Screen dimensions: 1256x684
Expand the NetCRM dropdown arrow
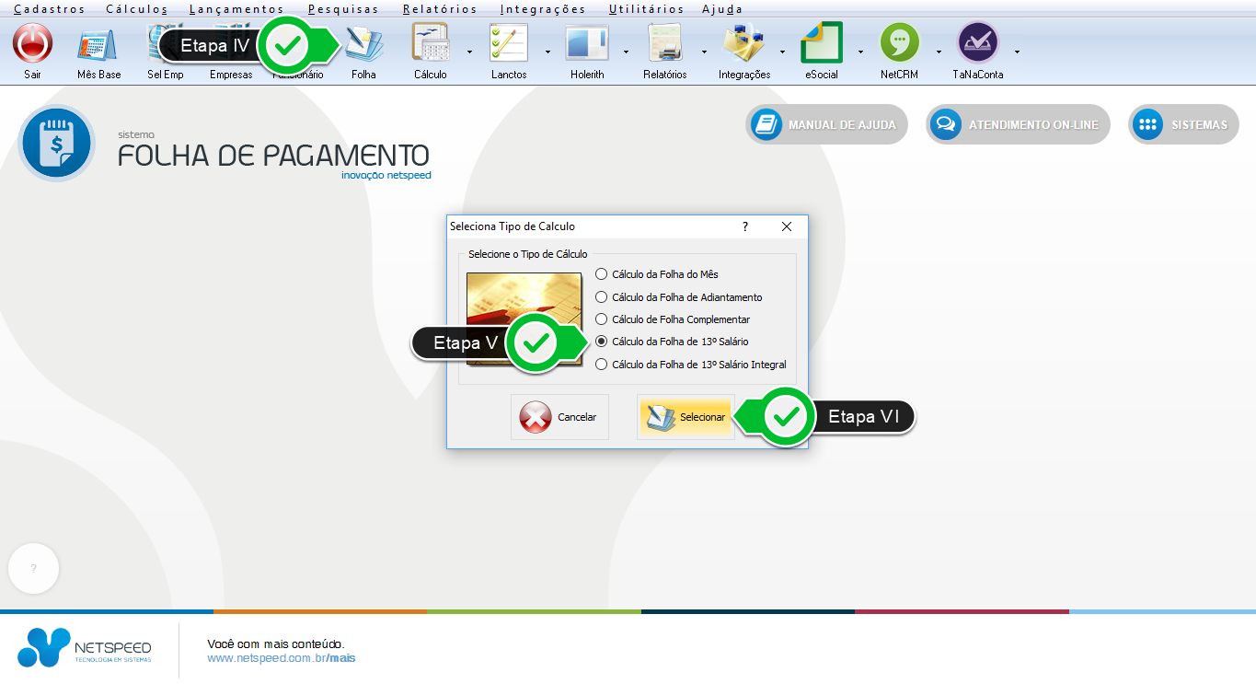tap(939, 52)
